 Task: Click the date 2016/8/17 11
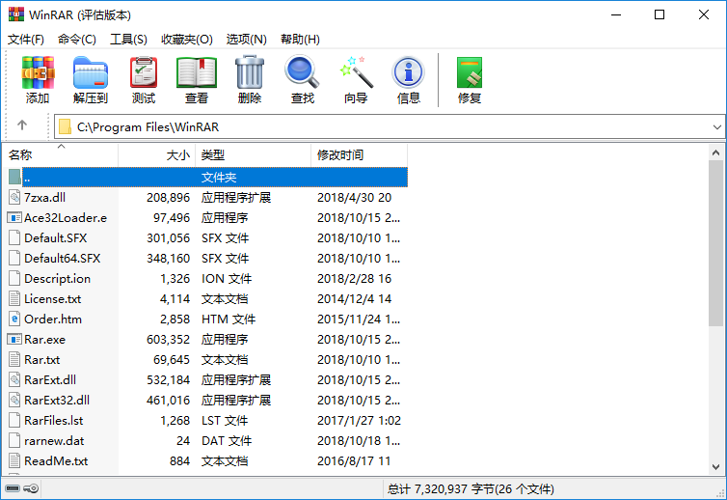click(354, 461)
